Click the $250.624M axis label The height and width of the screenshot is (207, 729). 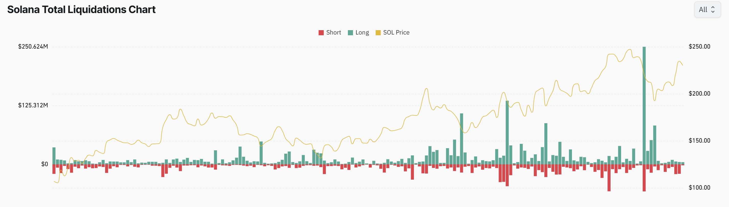(x=34, y=47)
